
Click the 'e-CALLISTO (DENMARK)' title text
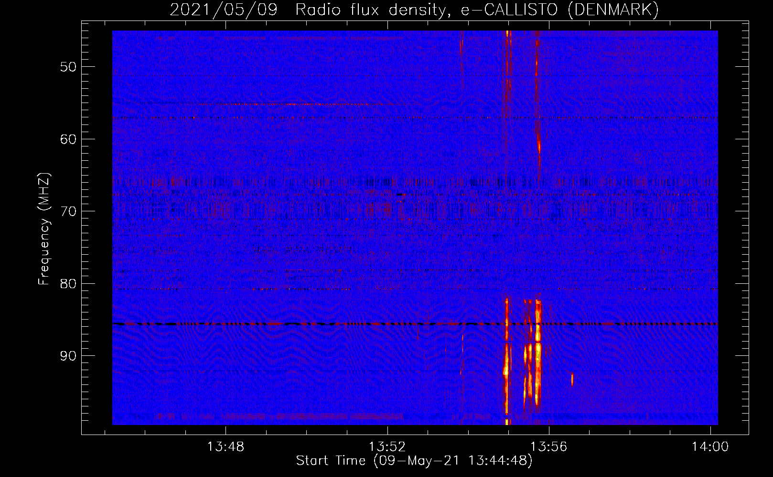pos(559,10)
